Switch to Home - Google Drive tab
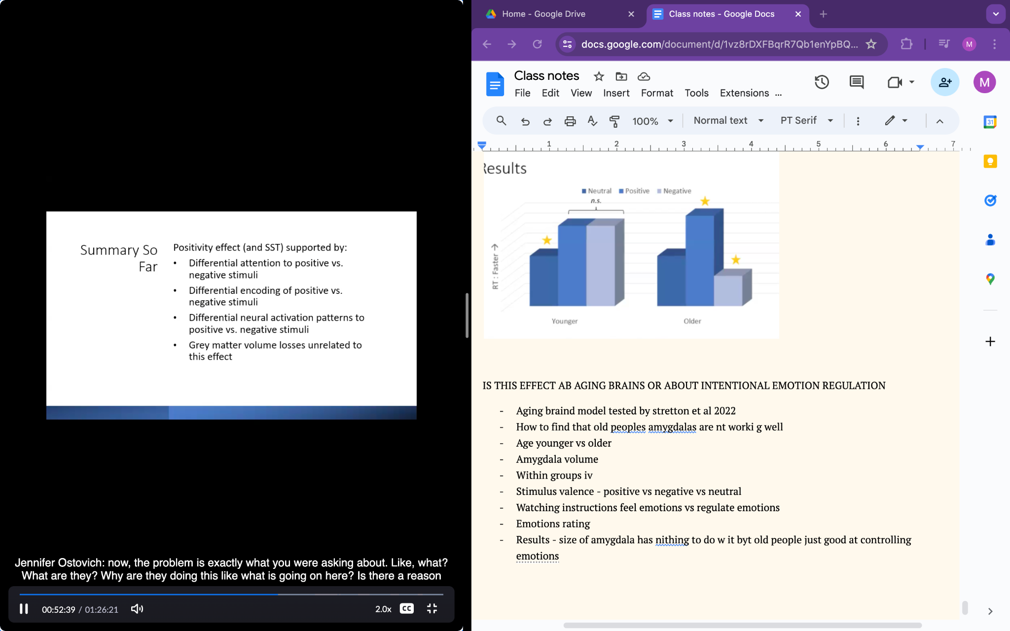This screenshot has width=1010, height=631. coord(543,14)
